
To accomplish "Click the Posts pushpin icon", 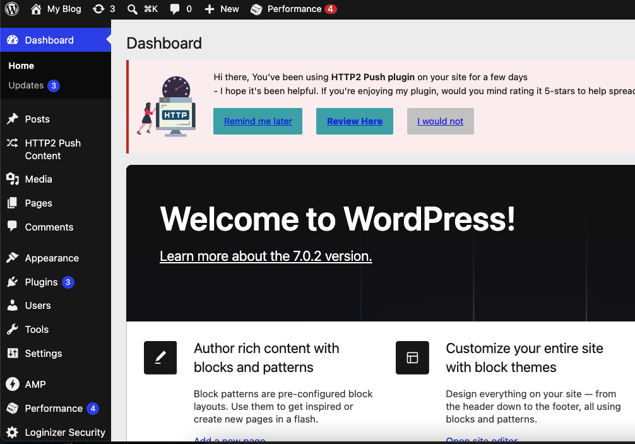I will 13,119.
